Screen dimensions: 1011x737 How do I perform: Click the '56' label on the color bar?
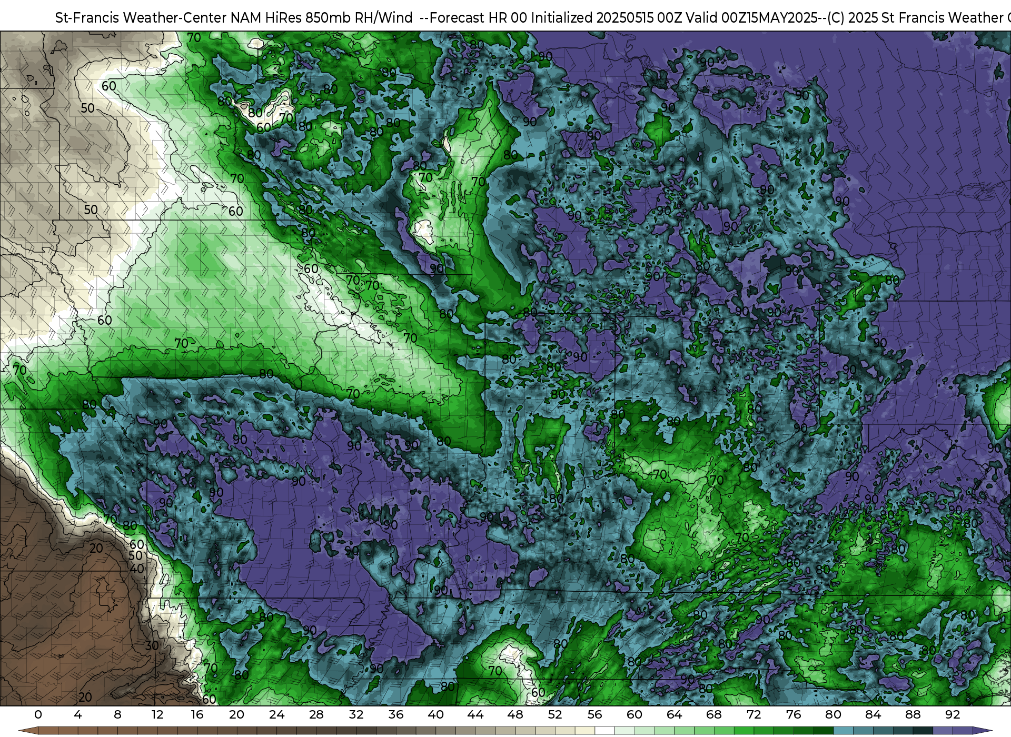595,714
